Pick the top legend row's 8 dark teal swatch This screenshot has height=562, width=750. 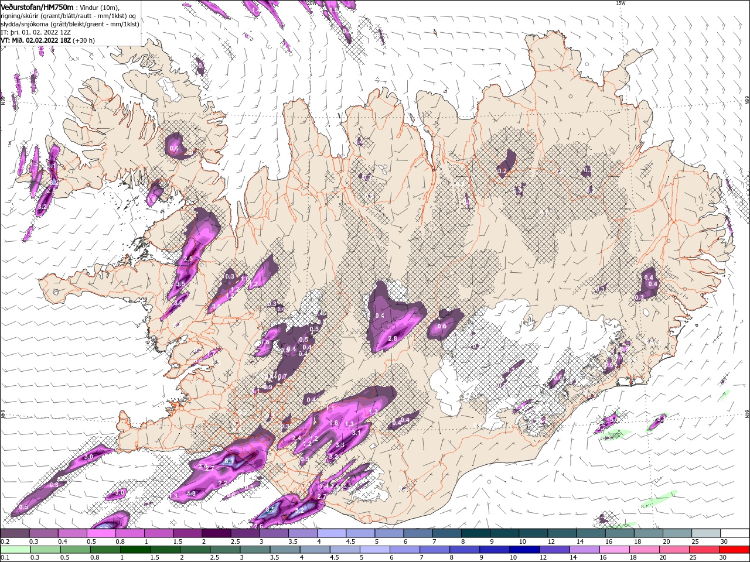[476, 533]
